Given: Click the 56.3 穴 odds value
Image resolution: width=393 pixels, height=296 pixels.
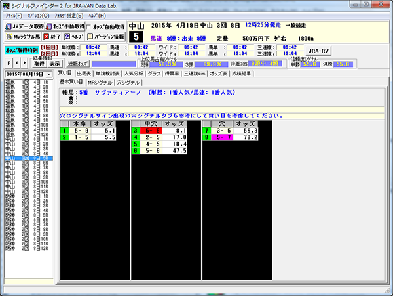Looking at the screenshot, I should pyautogui.click(x=246, y=131).
